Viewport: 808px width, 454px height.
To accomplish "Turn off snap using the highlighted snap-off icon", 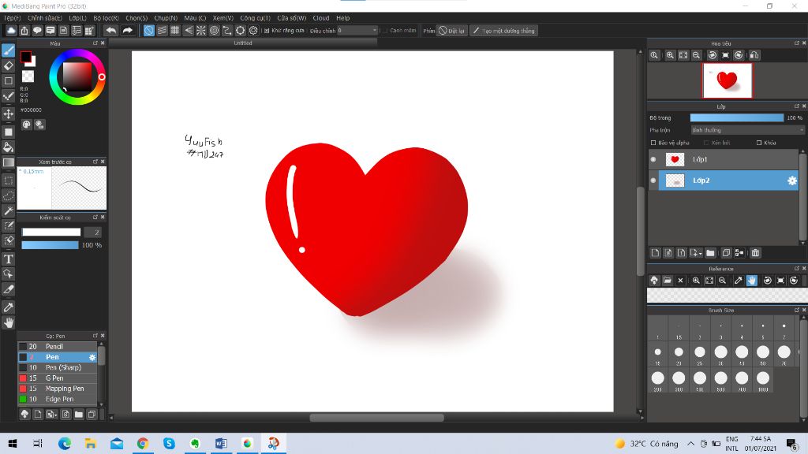I will [148, 31].
